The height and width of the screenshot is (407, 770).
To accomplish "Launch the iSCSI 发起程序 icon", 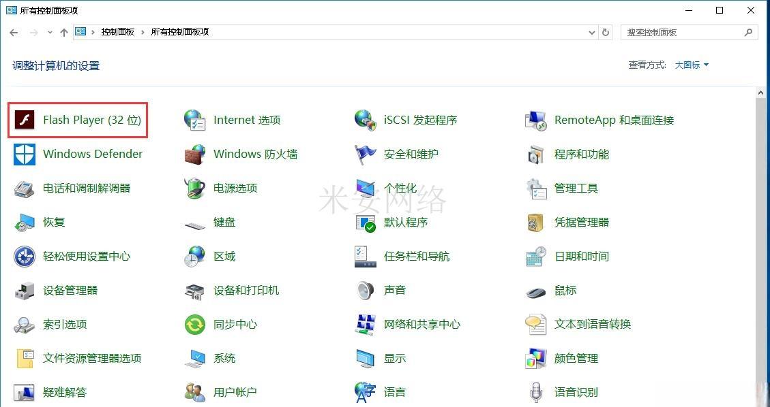I will click(x=366, y=120).
